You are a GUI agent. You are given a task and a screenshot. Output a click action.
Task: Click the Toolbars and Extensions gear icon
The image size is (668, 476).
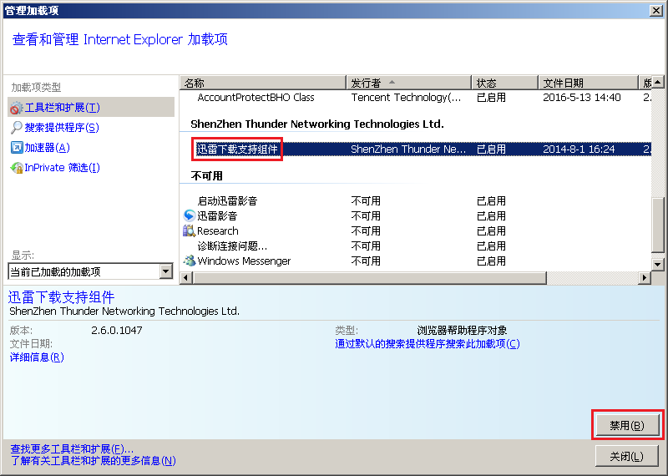[16, 108]
